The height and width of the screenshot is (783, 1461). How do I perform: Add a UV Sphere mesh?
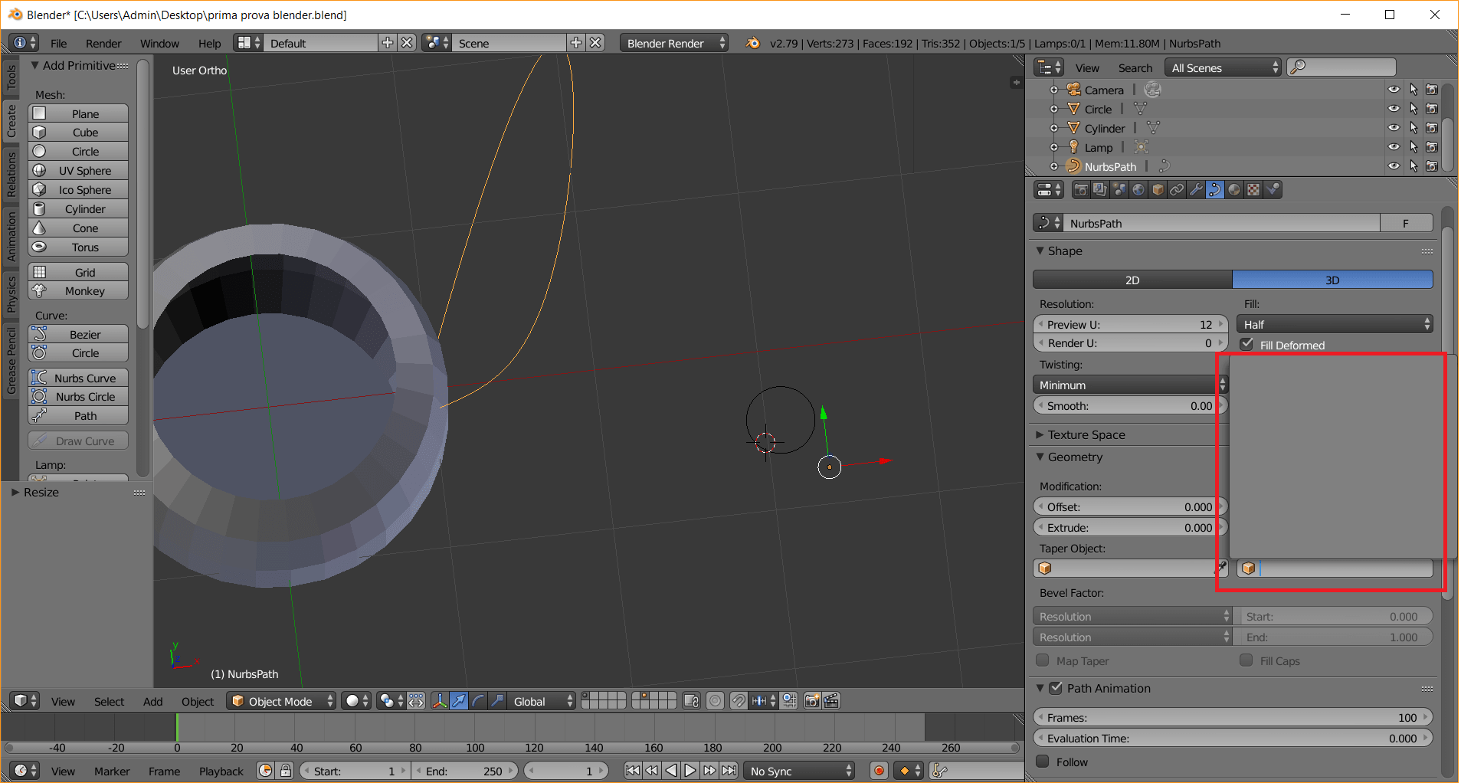[x=78, y=170]
